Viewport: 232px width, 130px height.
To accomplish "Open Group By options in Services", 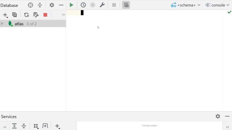I will pyautogui.click(x=36, y=126).
